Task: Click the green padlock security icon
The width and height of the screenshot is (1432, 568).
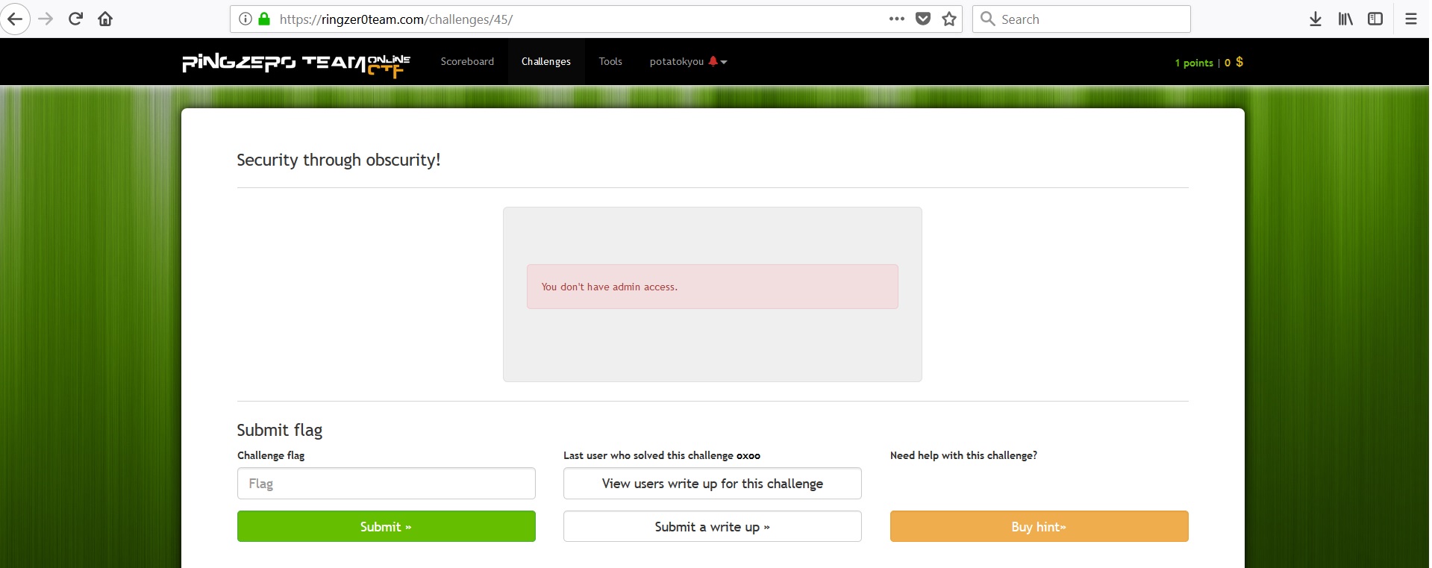Action: [x=263, y=19]
